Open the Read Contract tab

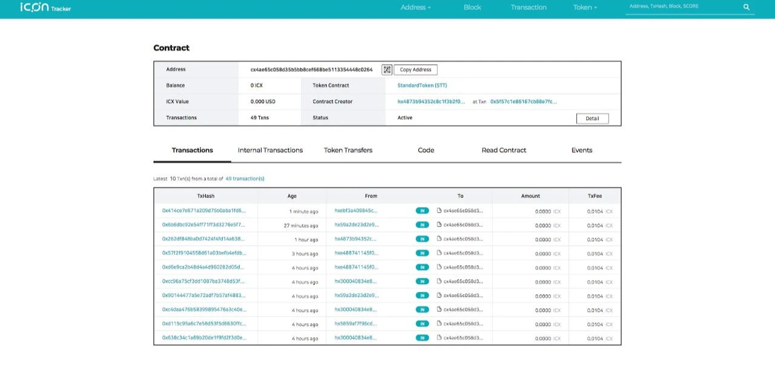click(x=504, y=150)
